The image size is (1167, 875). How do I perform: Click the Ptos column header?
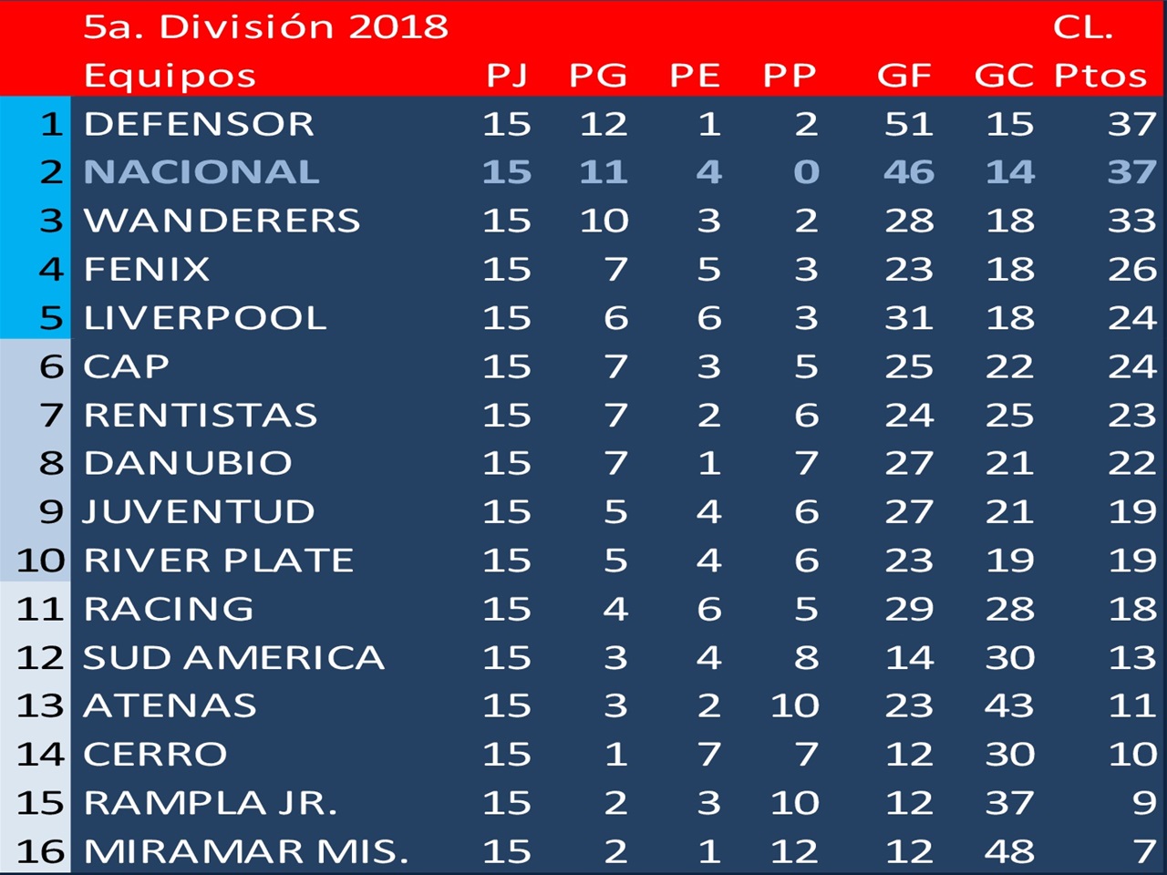(x=1100, y=76)
